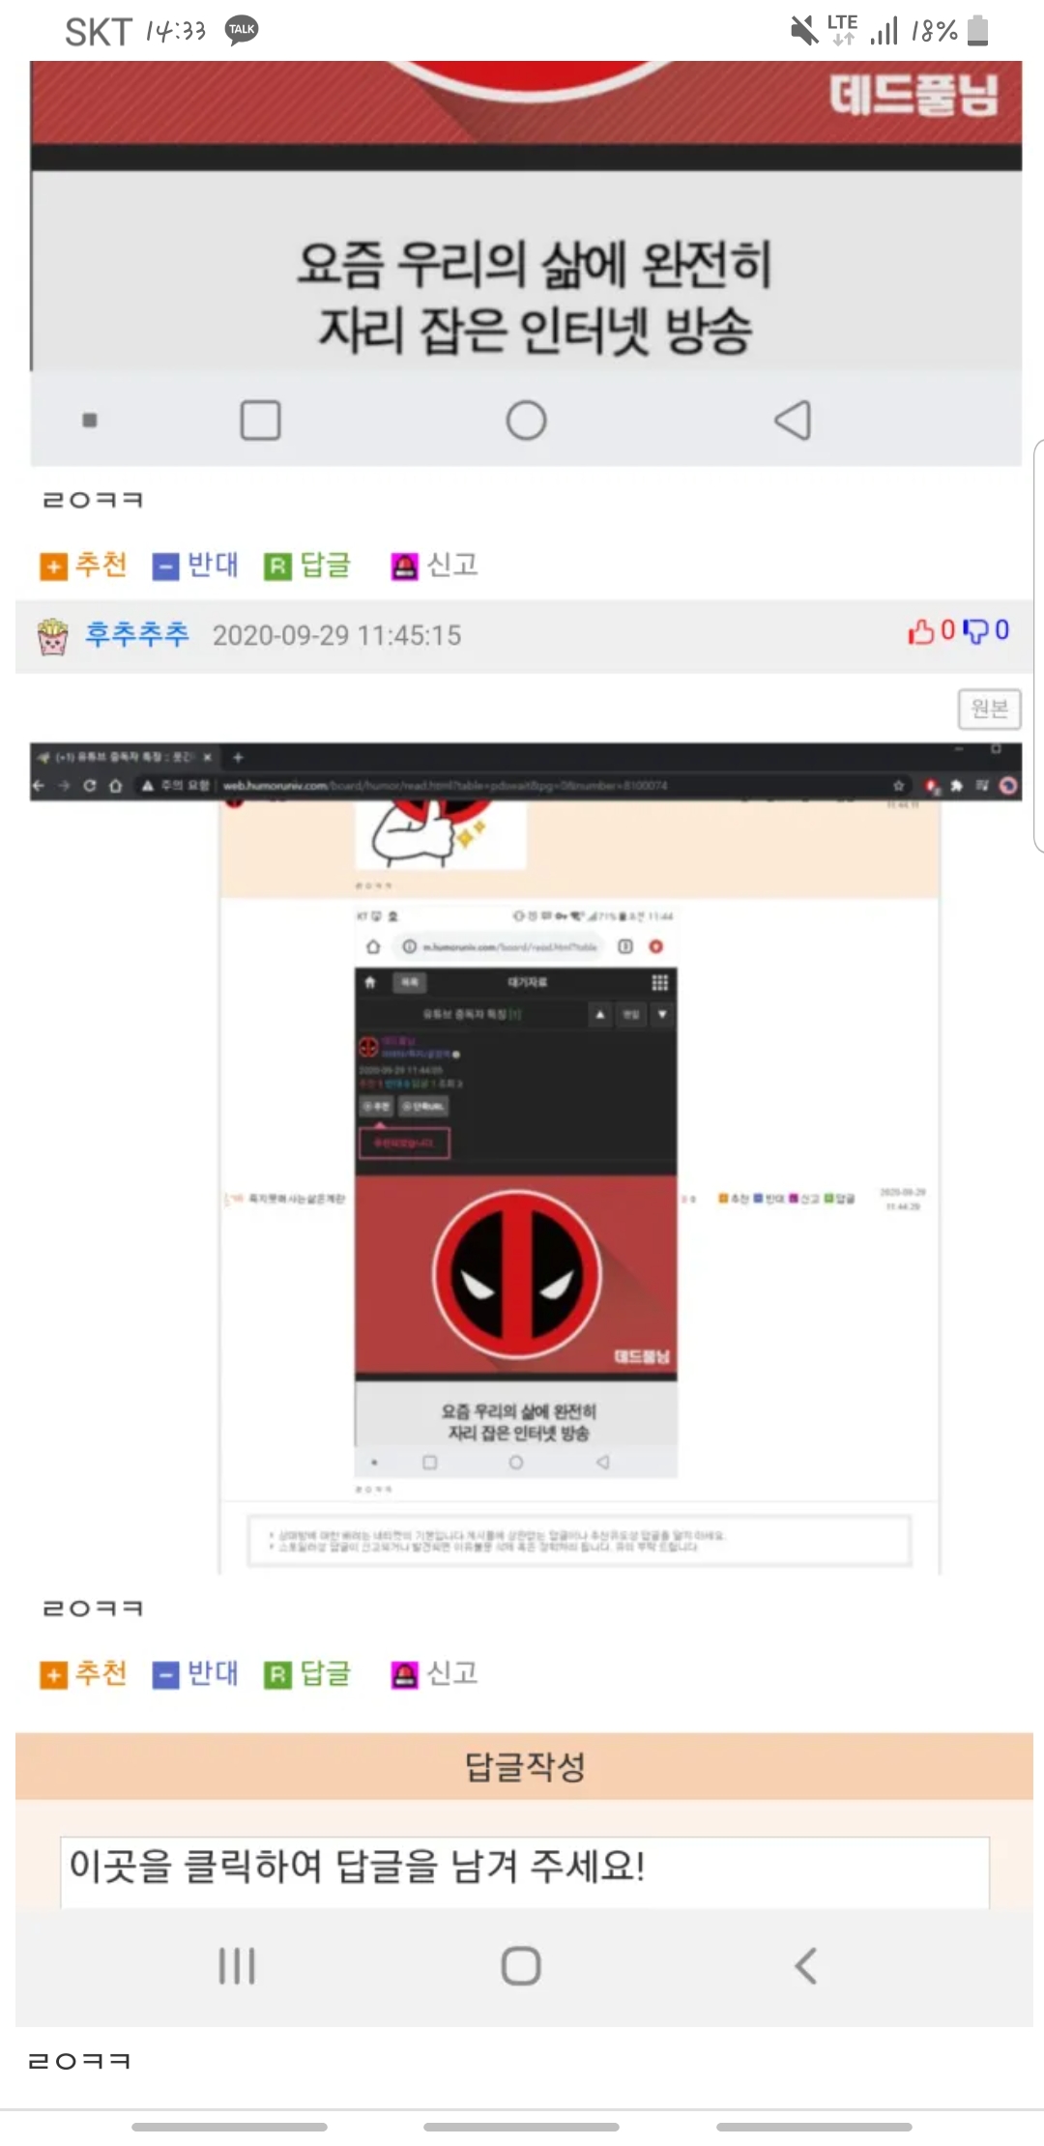This screenshot has width=1044, height=2146.
Task: Tap the muted sound icon in status bar
Action: (x=803, y=31)
